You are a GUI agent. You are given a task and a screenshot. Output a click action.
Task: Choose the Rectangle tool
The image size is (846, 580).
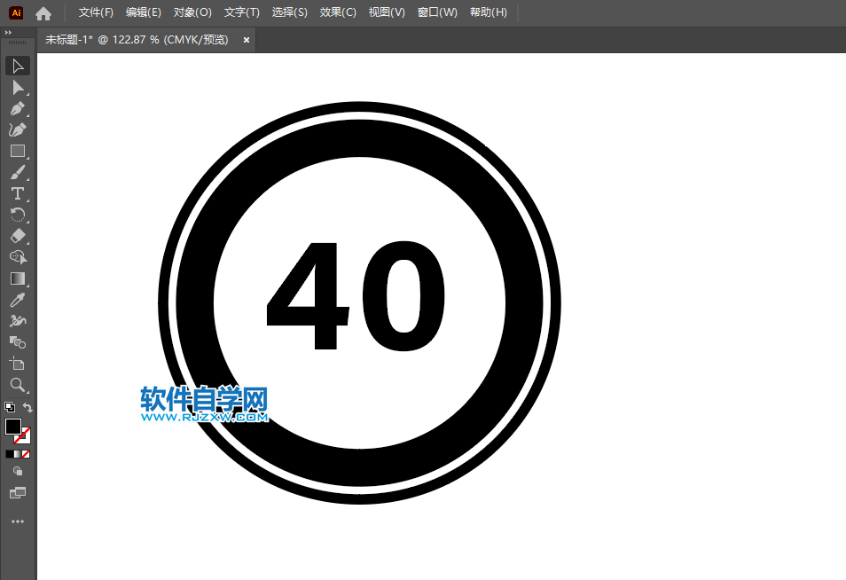(x=17, y=151)
